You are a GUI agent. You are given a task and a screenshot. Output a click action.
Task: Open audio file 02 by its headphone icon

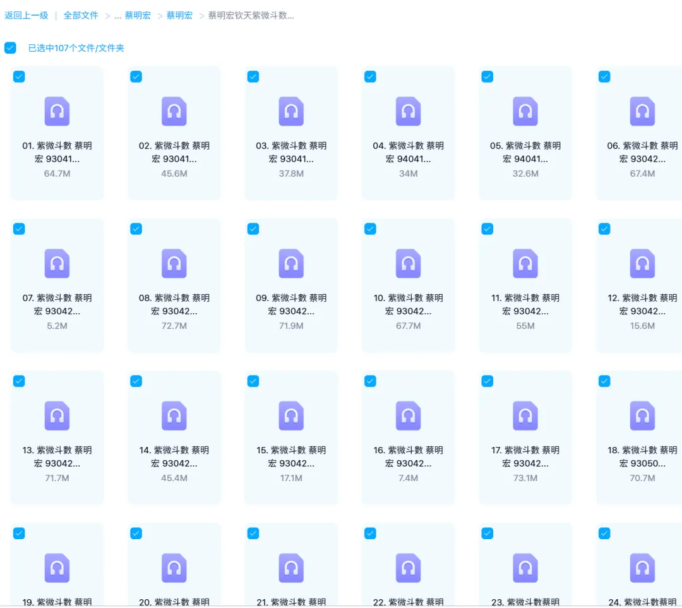[x=174, y=111]
